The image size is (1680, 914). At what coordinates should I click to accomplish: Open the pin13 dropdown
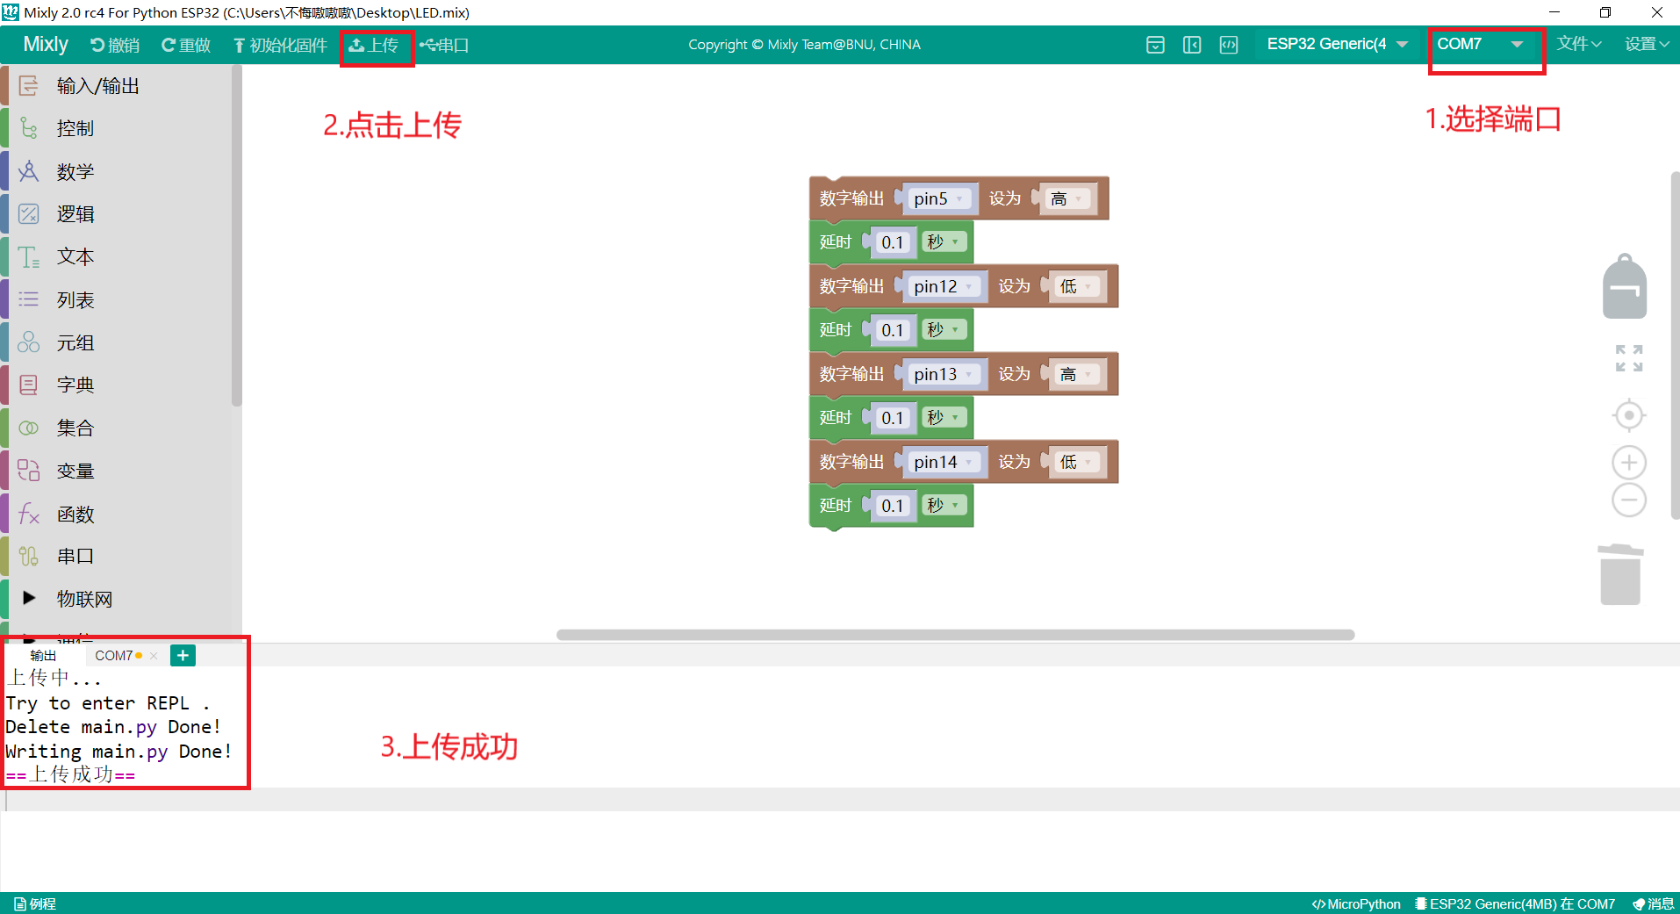944,374
